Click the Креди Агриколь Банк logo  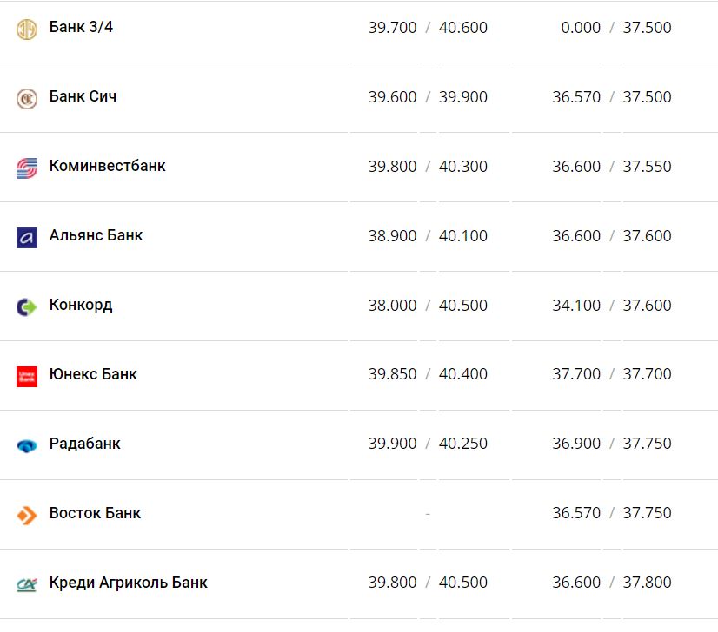tap(27, 584)
